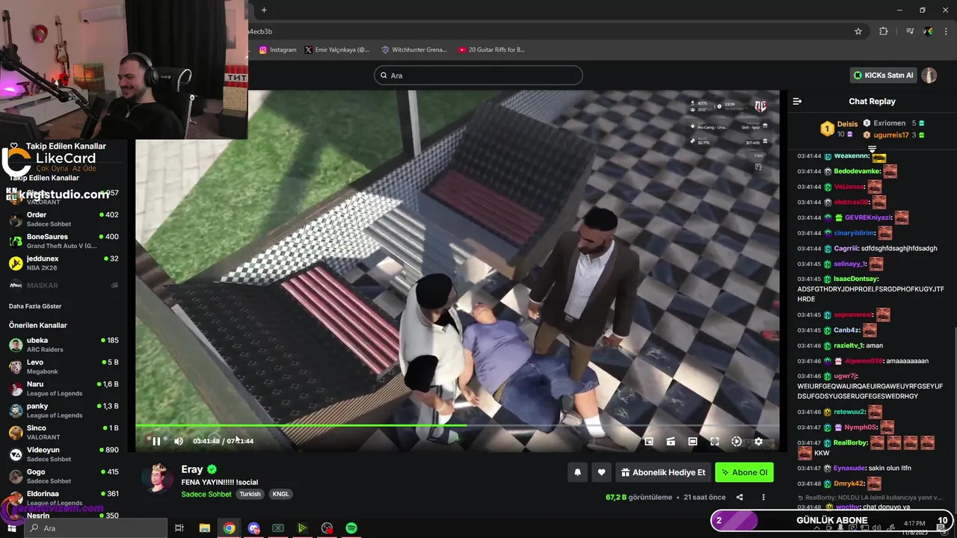Enter fullscreen mode in video player
The image size is (957, 538).
tap(715, 442)
